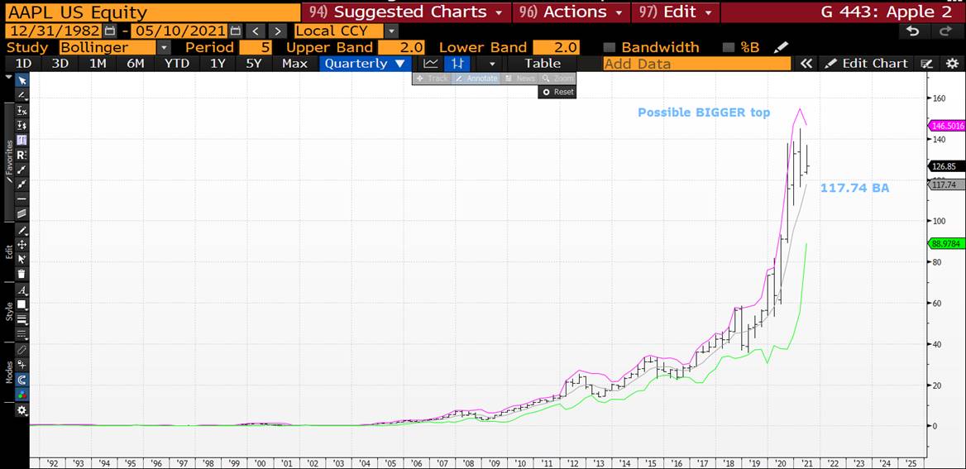Click the Period value field
Screen dimensions: 966x469
tap(256, 47)
